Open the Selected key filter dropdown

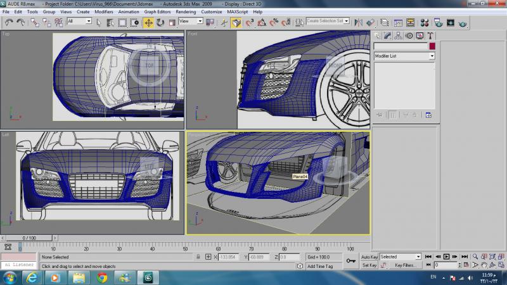400,257
